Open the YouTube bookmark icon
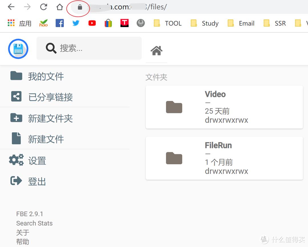 (92, 23)
